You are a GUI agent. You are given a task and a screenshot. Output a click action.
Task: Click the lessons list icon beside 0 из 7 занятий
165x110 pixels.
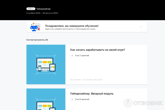click(x=72, y=56)
